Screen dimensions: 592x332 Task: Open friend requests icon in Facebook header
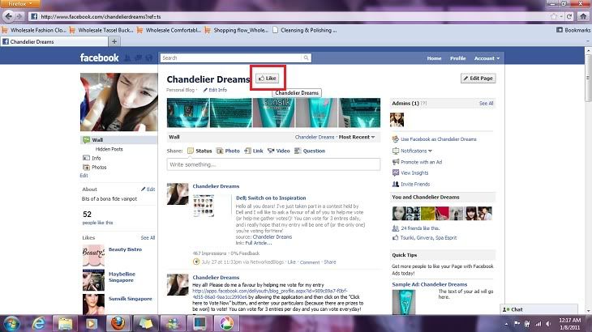[x=127, y=58]
